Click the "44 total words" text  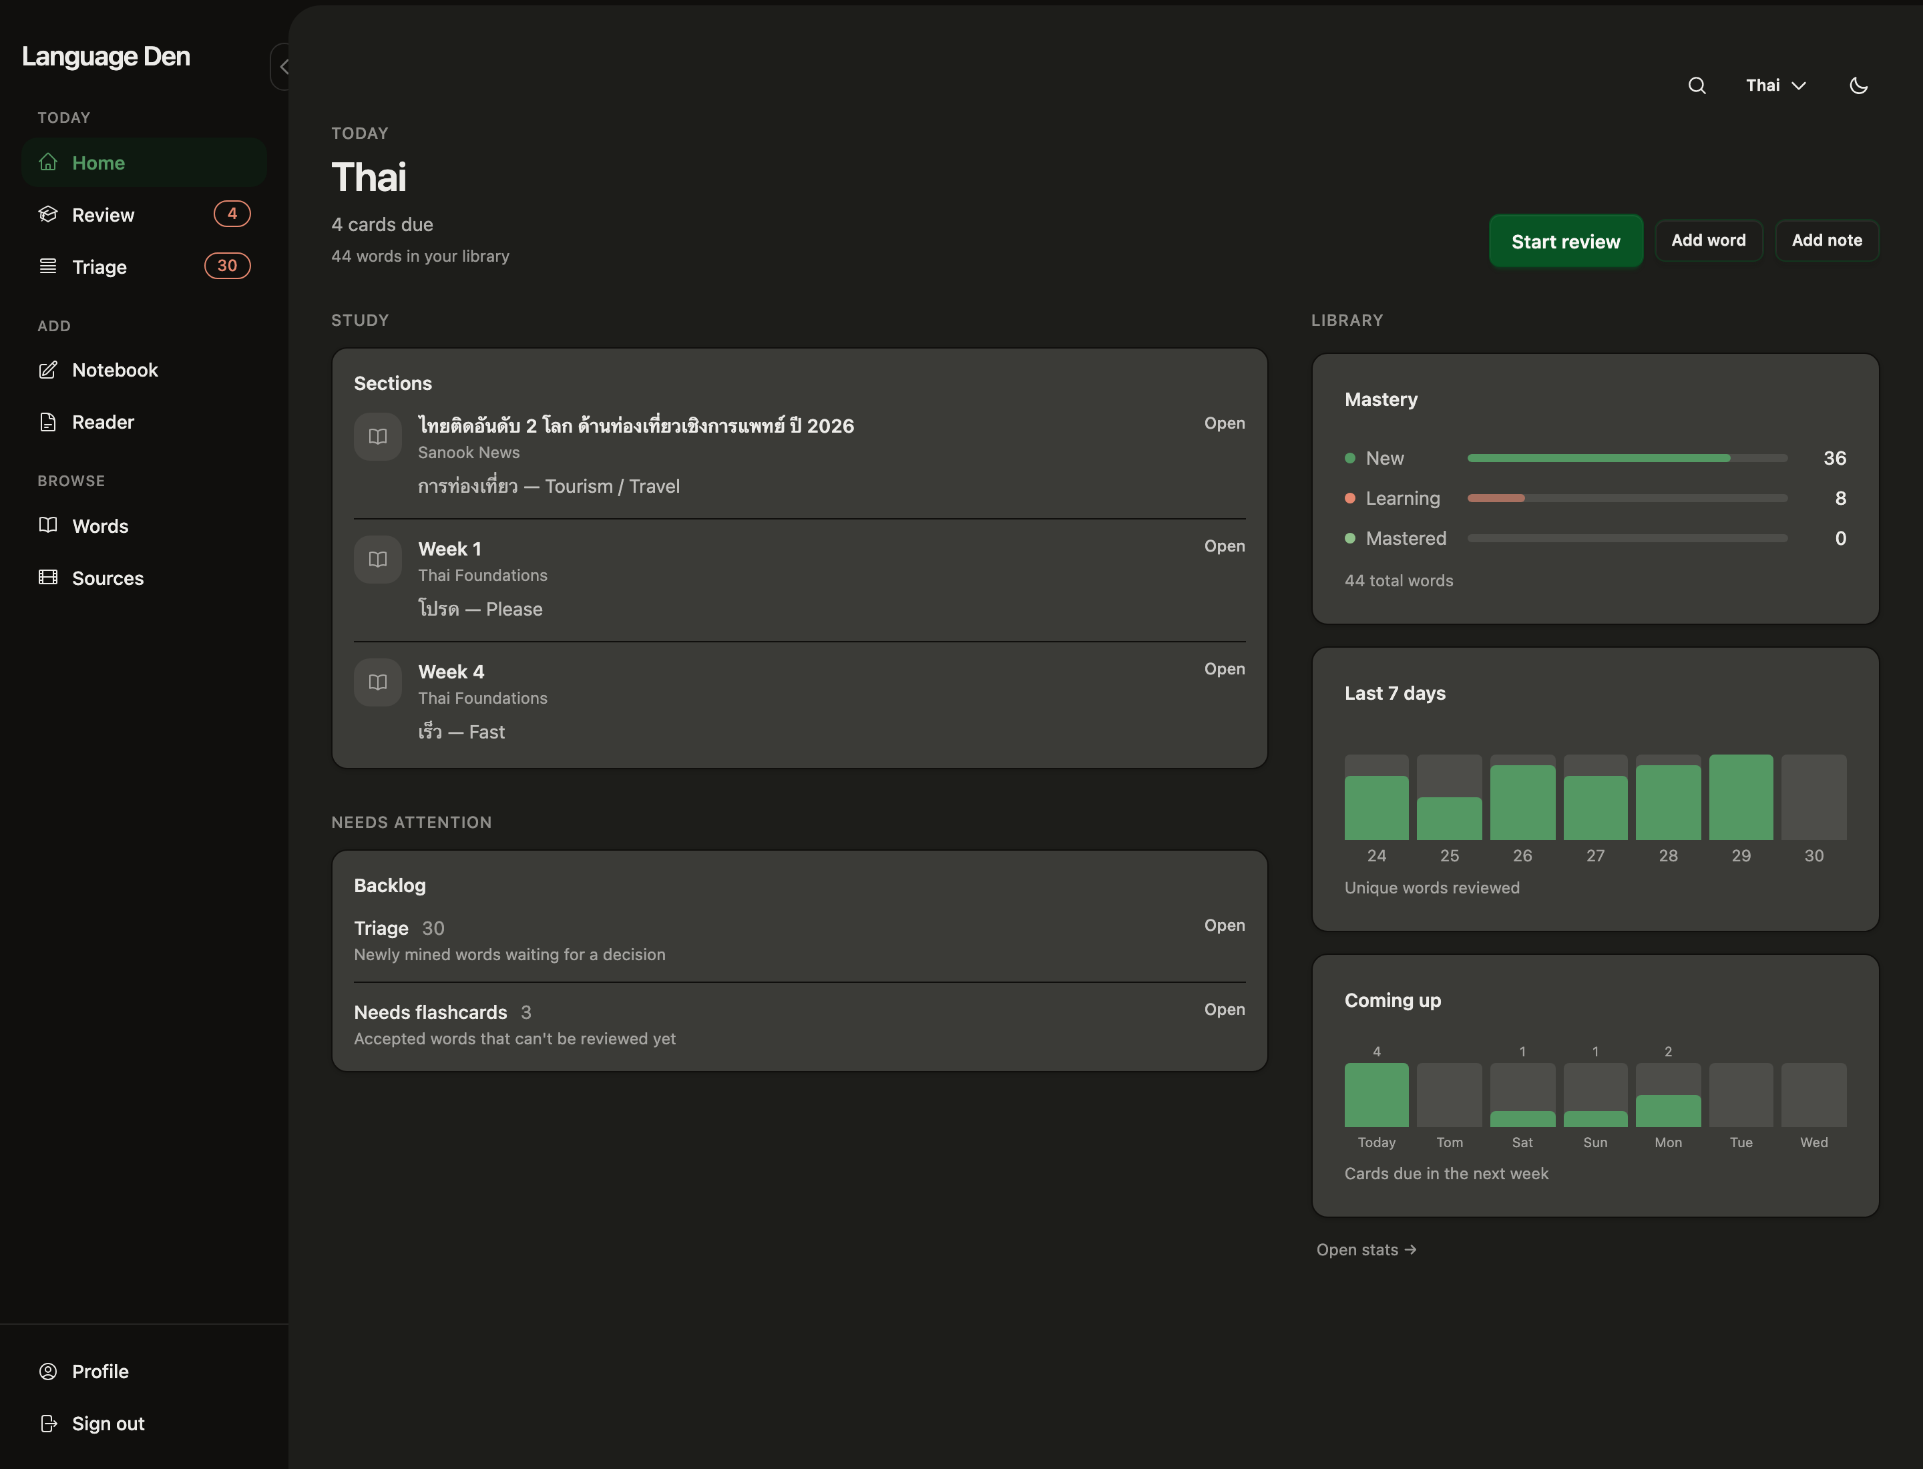click(1398, 581)
